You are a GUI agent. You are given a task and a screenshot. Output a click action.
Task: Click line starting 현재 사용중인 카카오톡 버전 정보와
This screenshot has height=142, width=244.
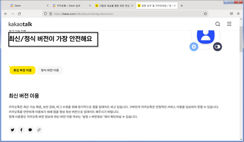73,117
